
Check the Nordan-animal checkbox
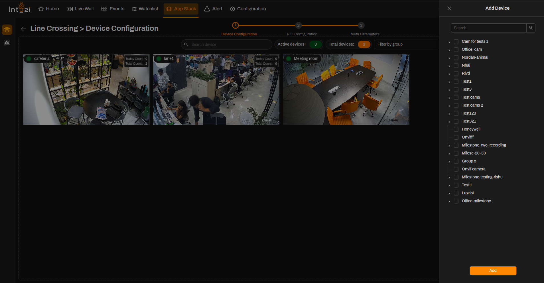pos(456,58)
